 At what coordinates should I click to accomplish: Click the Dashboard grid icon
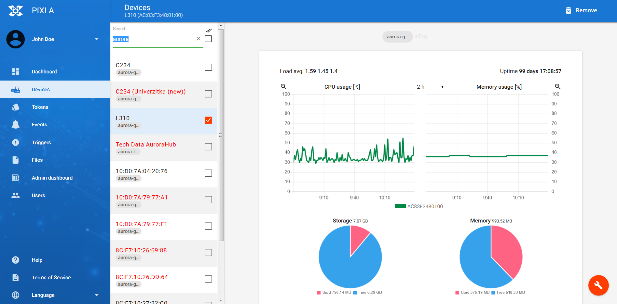tap(16, 71)
